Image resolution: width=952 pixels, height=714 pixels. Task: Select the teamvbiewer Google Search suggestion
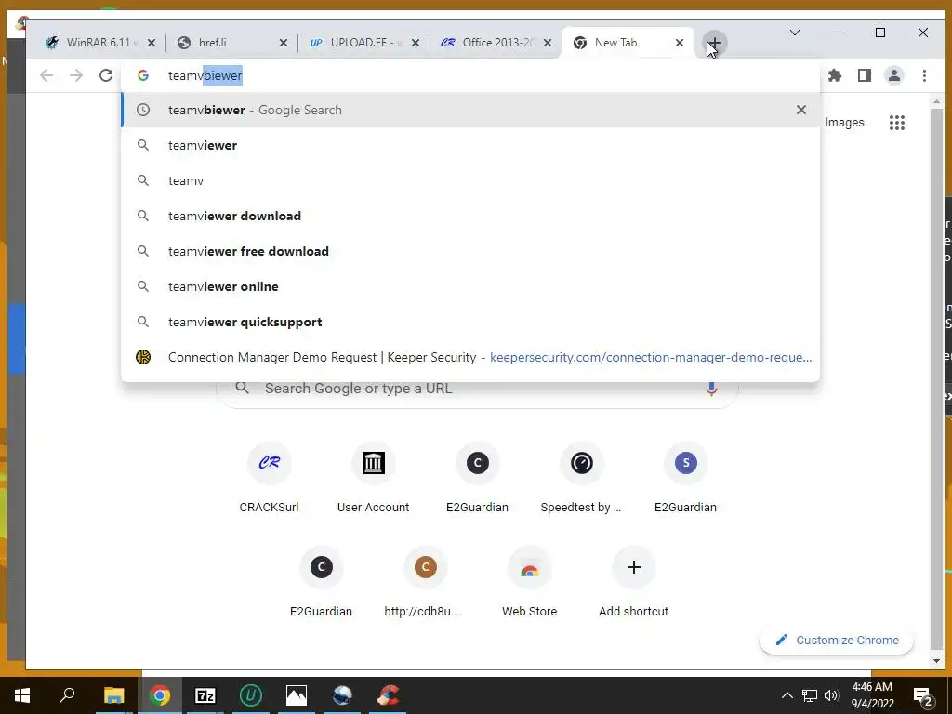470,110
